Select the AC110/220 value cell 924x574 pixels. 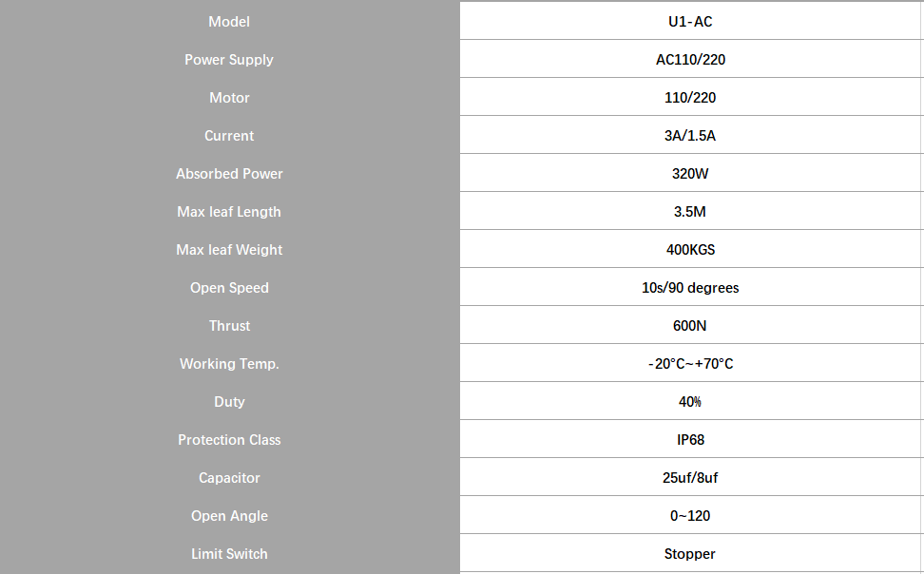(x=690, y=59)
